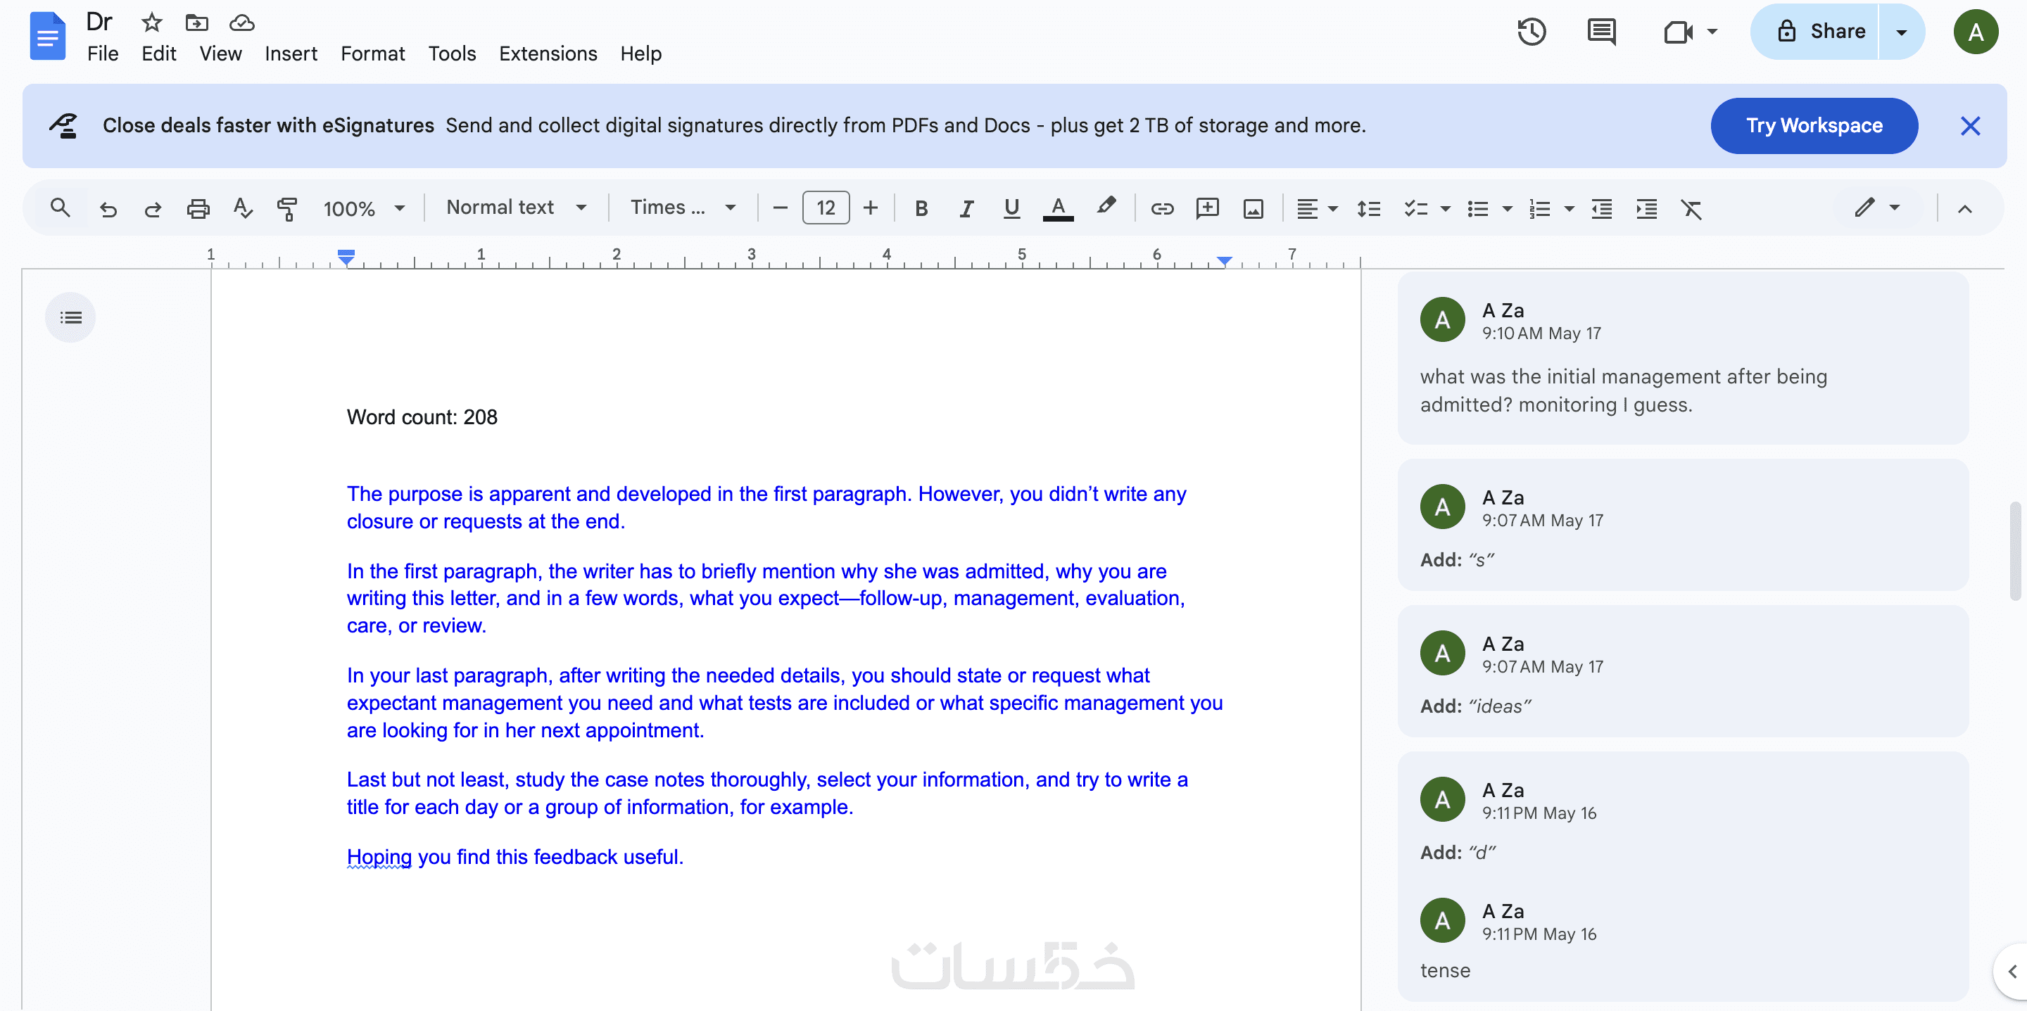
Task: Click the clear formatting icon
Action: 1691,208
